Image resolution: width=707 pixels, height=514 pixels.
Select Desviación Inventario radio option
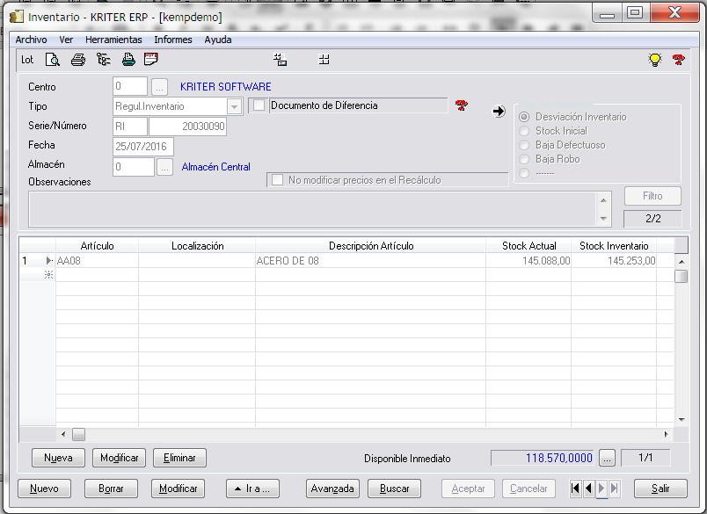click(524, 117)
